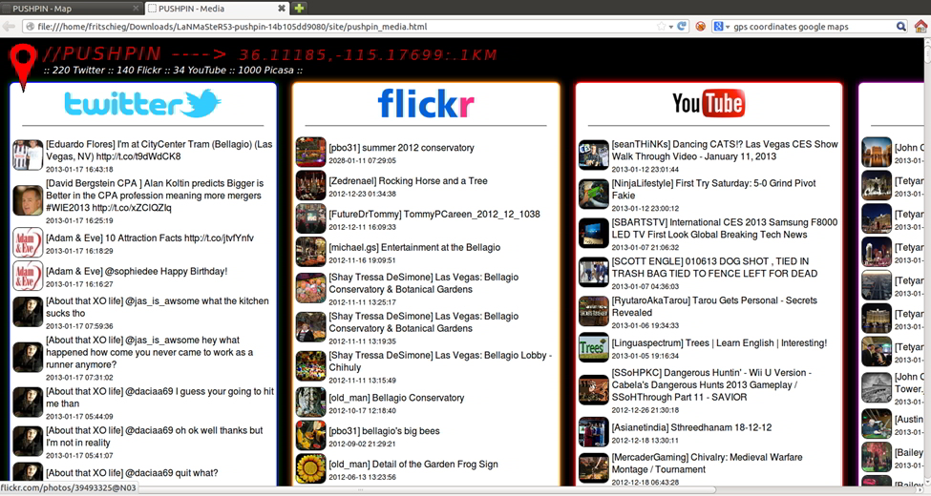Open Trees Learn English video thumbnail

[x=594, y=347]
